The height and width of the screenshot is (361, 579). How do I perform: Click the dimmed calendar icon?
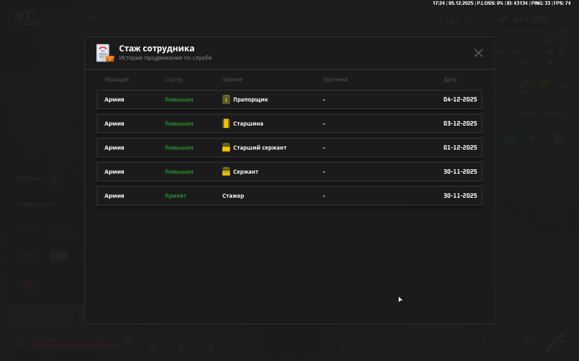click(x=510, y=139)
